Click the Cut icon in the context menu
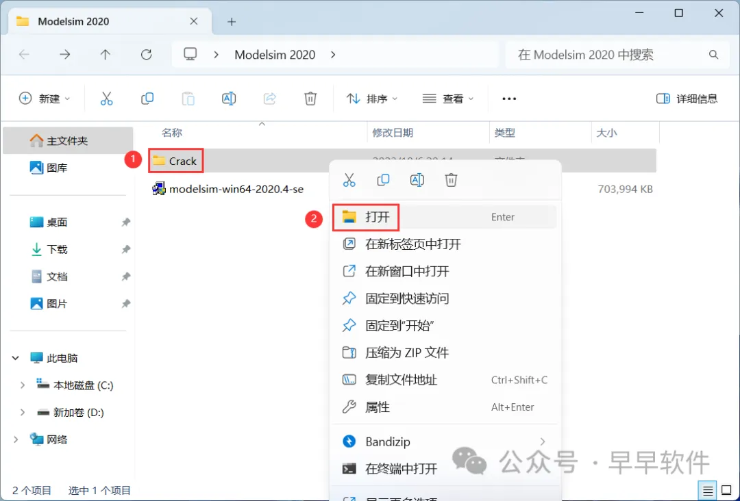 (x=349, y=180)
